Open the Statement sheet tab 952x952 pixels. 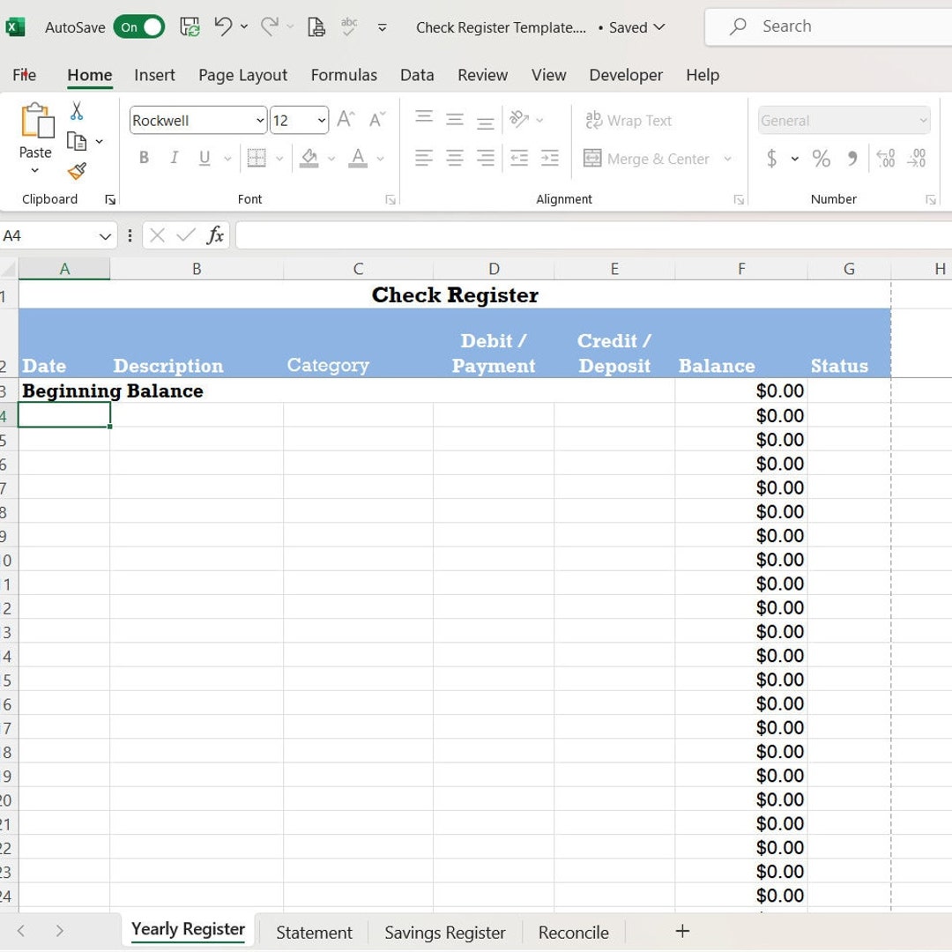(x=314, y=932)
